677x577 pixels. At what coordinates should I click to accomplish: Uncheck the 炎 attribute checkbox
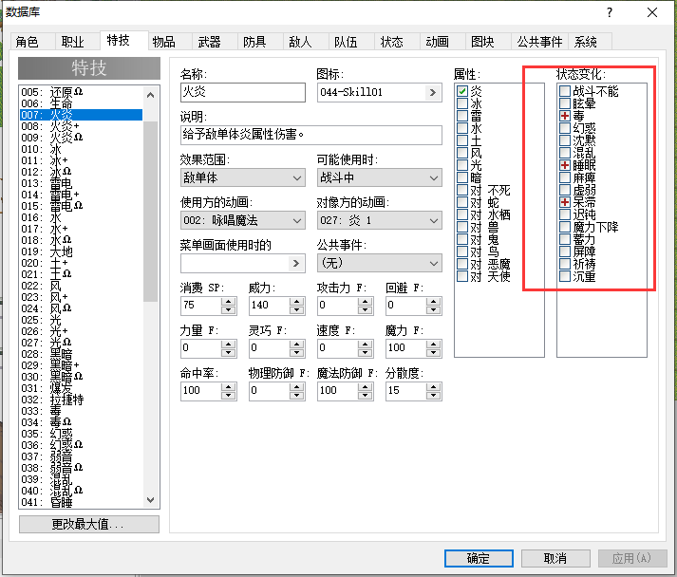click(462, 91)
